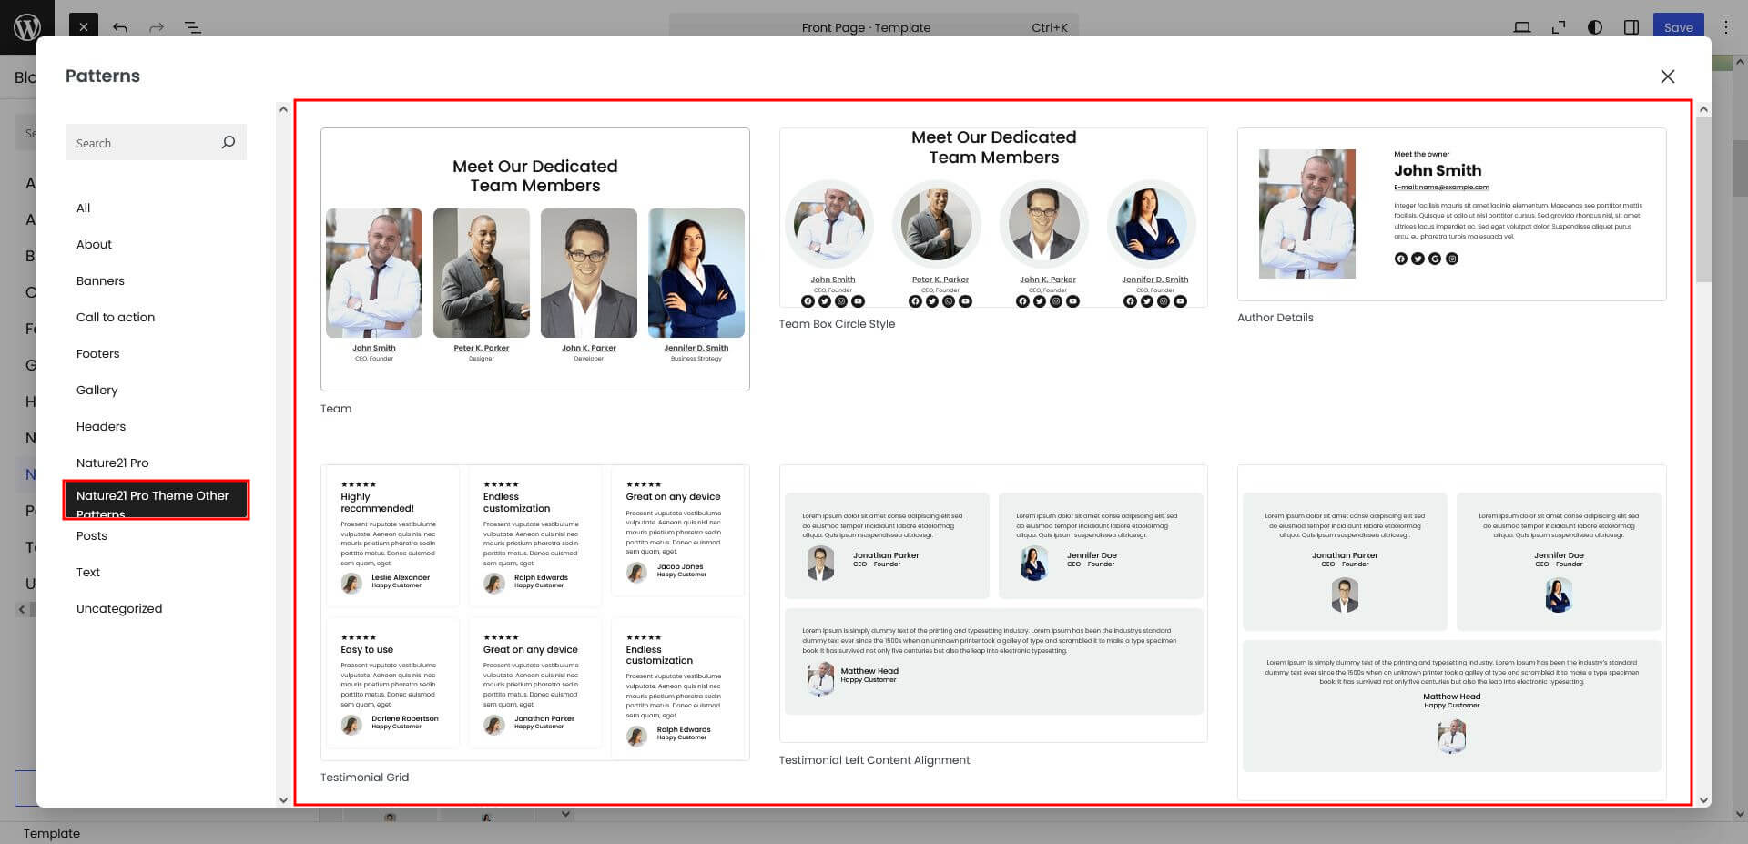
Task: Insert the Testimonial Grid pattern
Action: click(534, 612)
